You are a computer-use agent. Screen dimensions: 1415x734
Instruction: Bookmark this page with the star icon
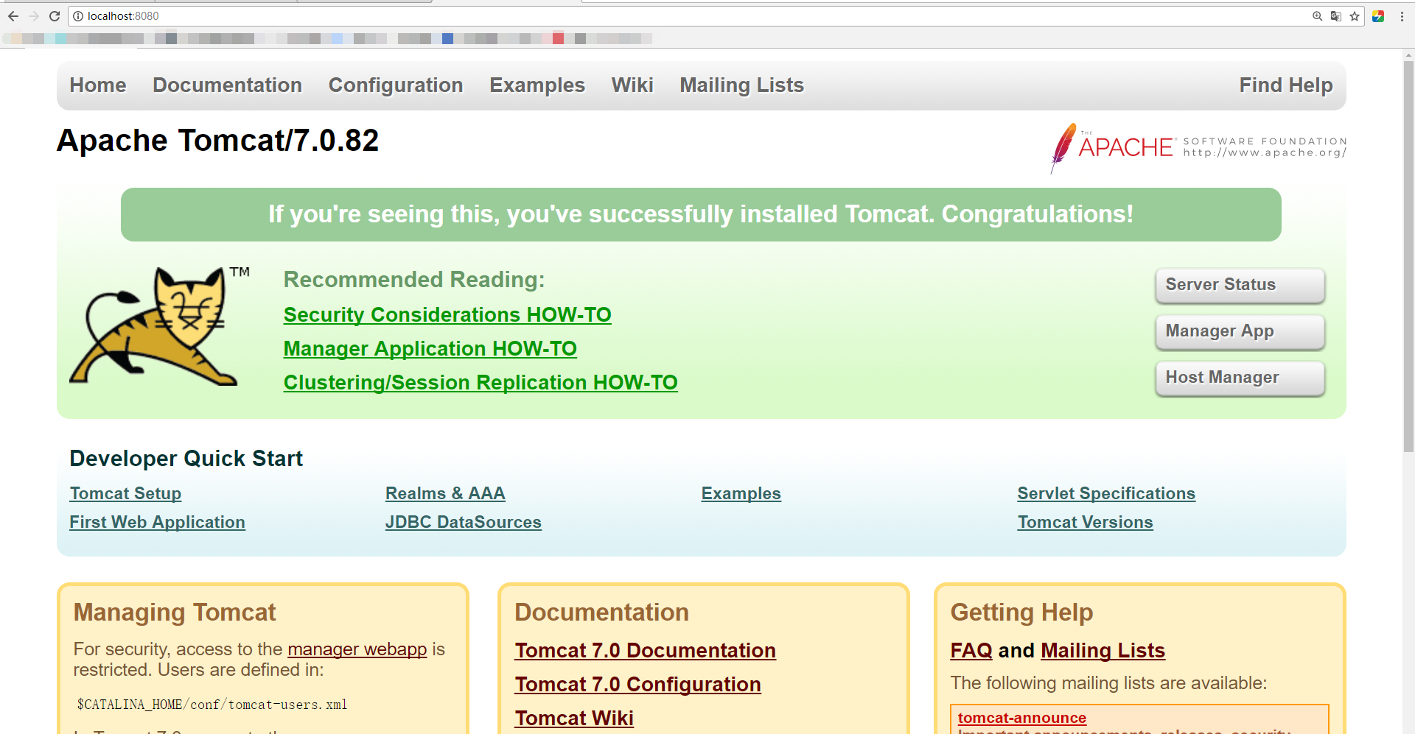pos(1355,16)
